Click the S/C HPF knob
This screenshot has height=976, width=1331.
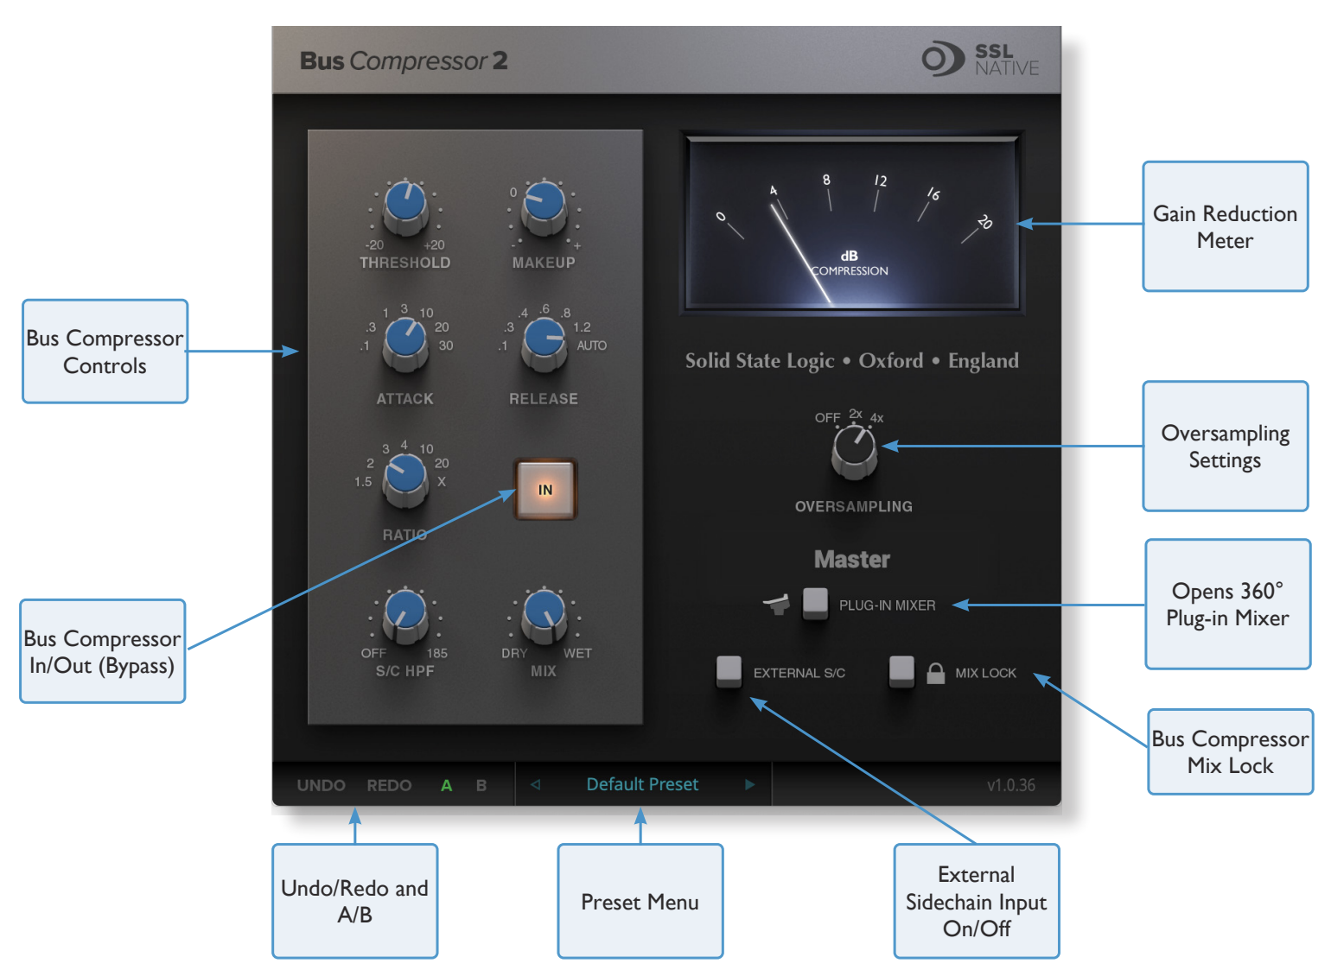coord(405,615)
